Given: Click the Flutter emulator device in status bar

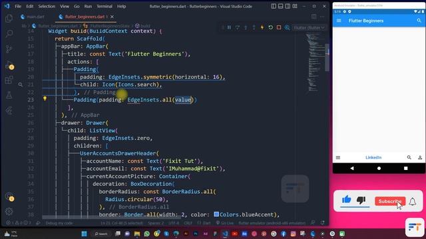Looking at the screenshot, I should click(272, 223).
